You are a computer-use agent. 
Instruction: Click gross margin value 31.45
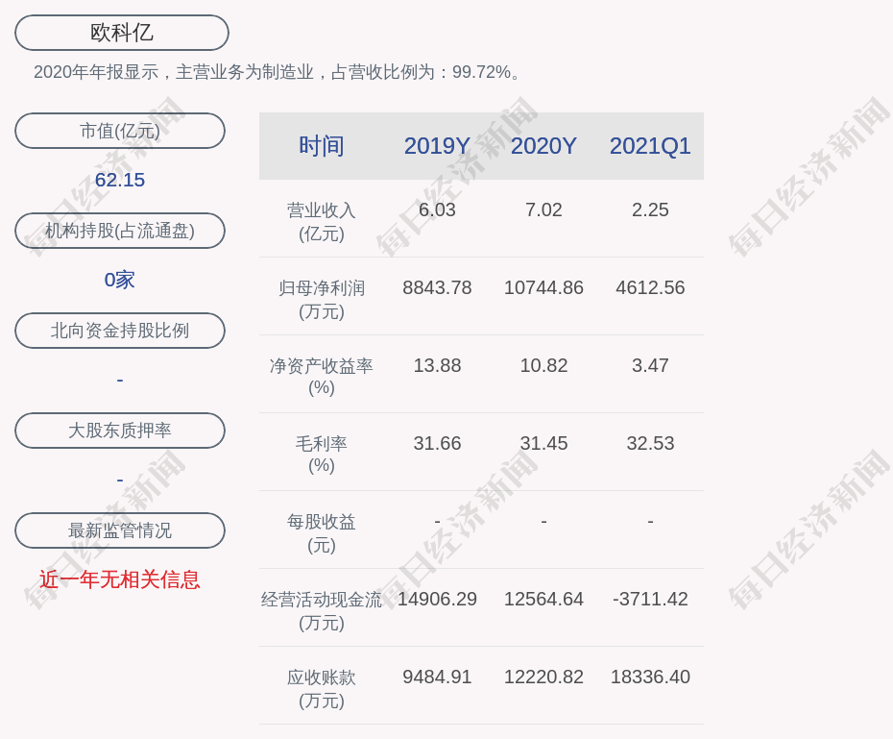click(543, 443)
